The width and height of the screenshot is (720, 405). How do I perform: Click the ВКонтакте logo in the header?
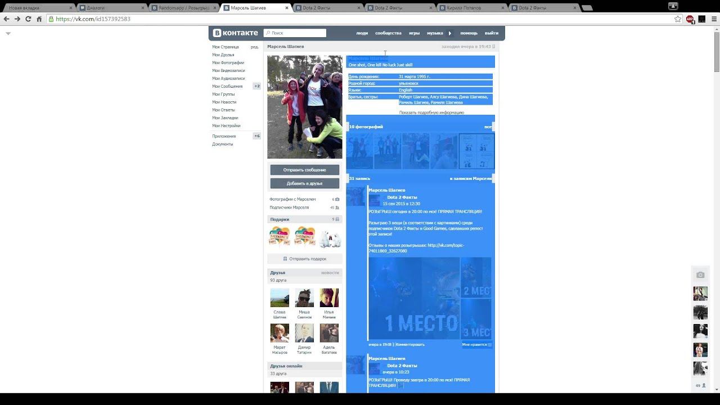pos(235,33)
